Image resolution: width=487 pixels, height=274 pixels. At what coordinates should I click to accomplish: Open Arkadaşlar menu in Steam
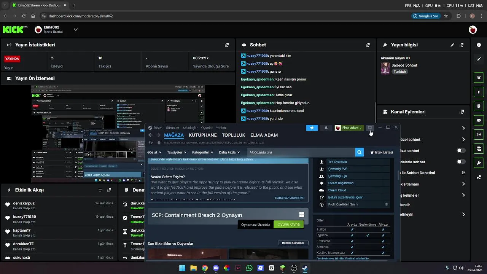click(x=190, y=128)
